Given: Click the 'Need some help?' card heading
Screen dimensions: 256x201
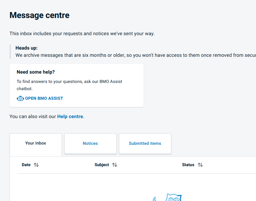Looking at the screenshot, I should (x=36, y=72).
